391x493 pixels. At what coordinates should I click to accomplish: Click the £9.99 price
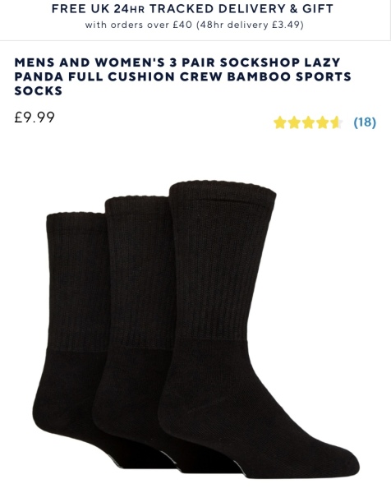(x=34, y=117)
